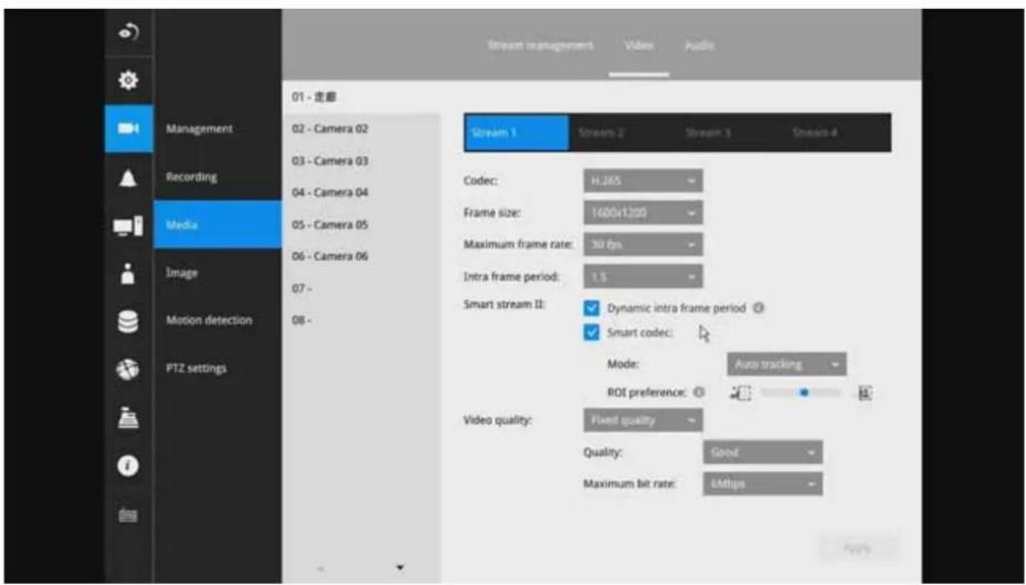Open the user person icon in sidebar

[x=129, y=273]
